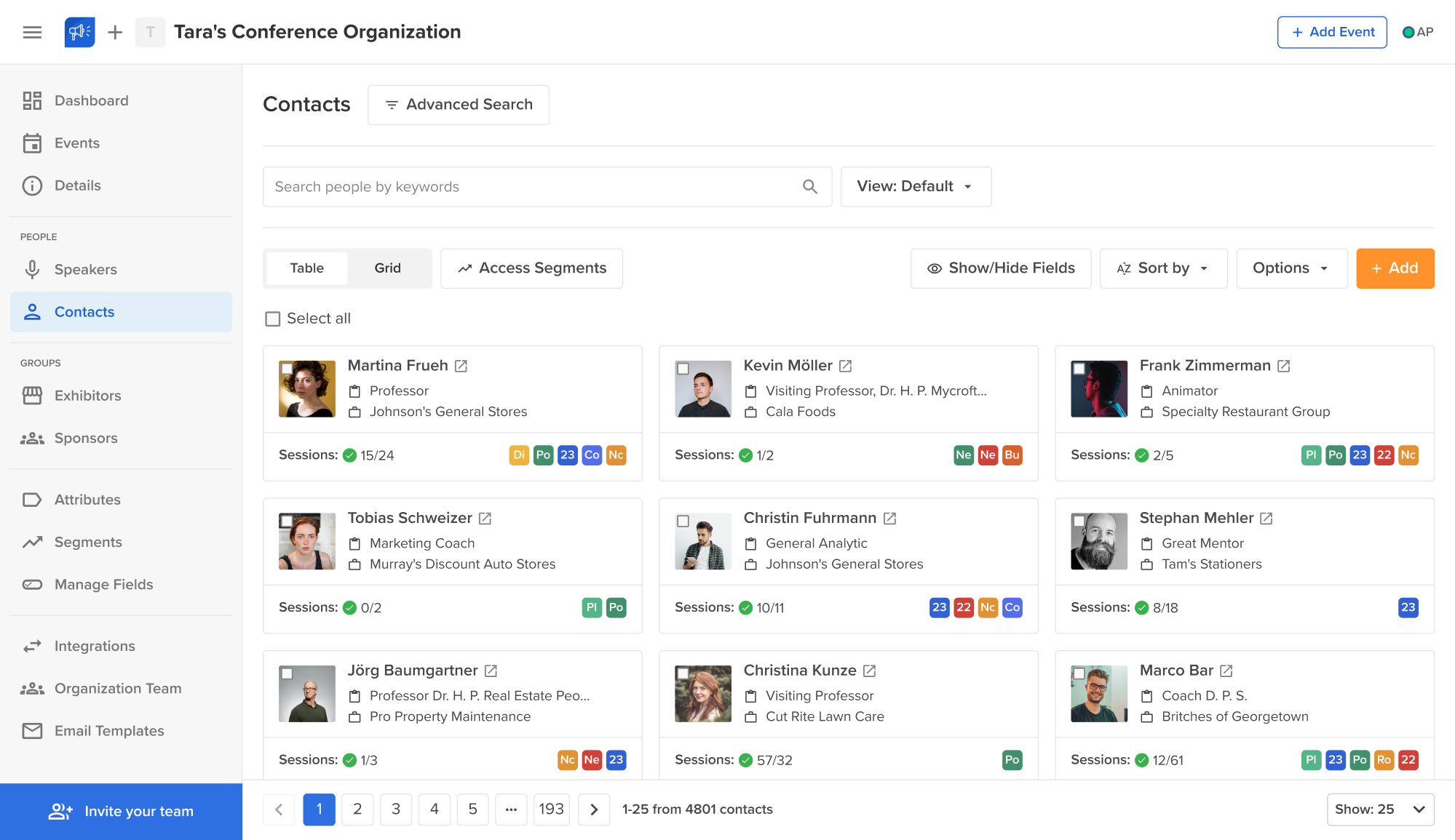Open the View: Default dropdown
The width and height of the screenshot is (1455, 840).
916,186
